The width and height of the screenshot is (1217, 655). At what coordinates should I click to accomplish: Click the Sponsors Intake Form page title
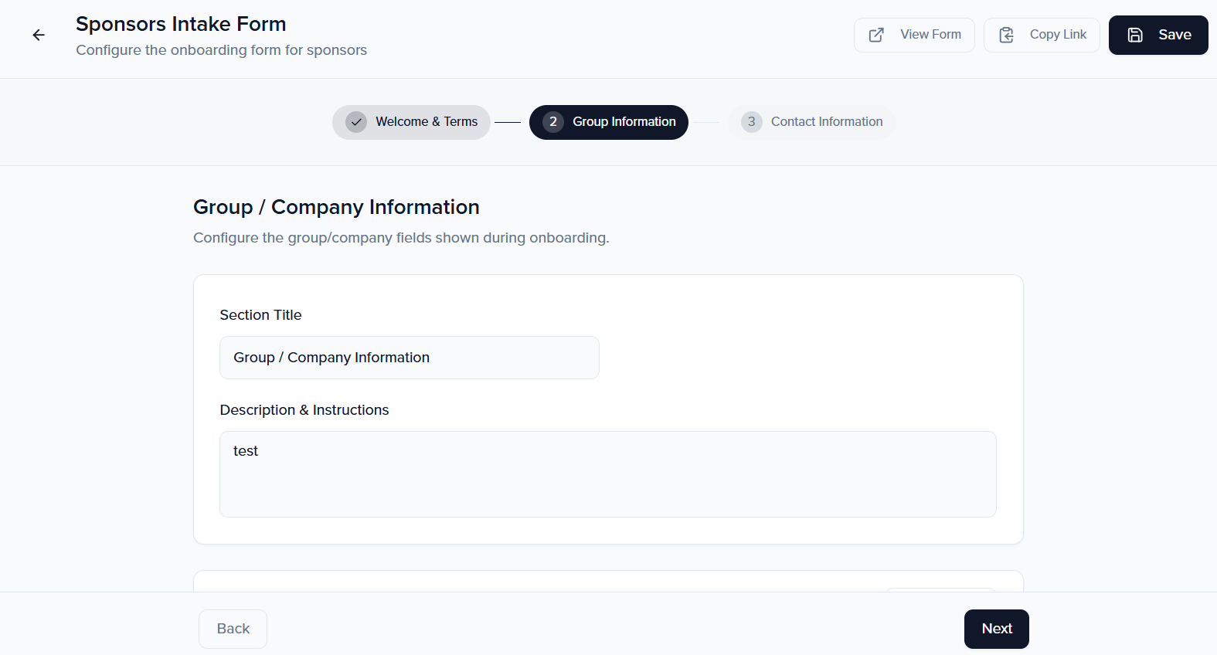point(181,24)
